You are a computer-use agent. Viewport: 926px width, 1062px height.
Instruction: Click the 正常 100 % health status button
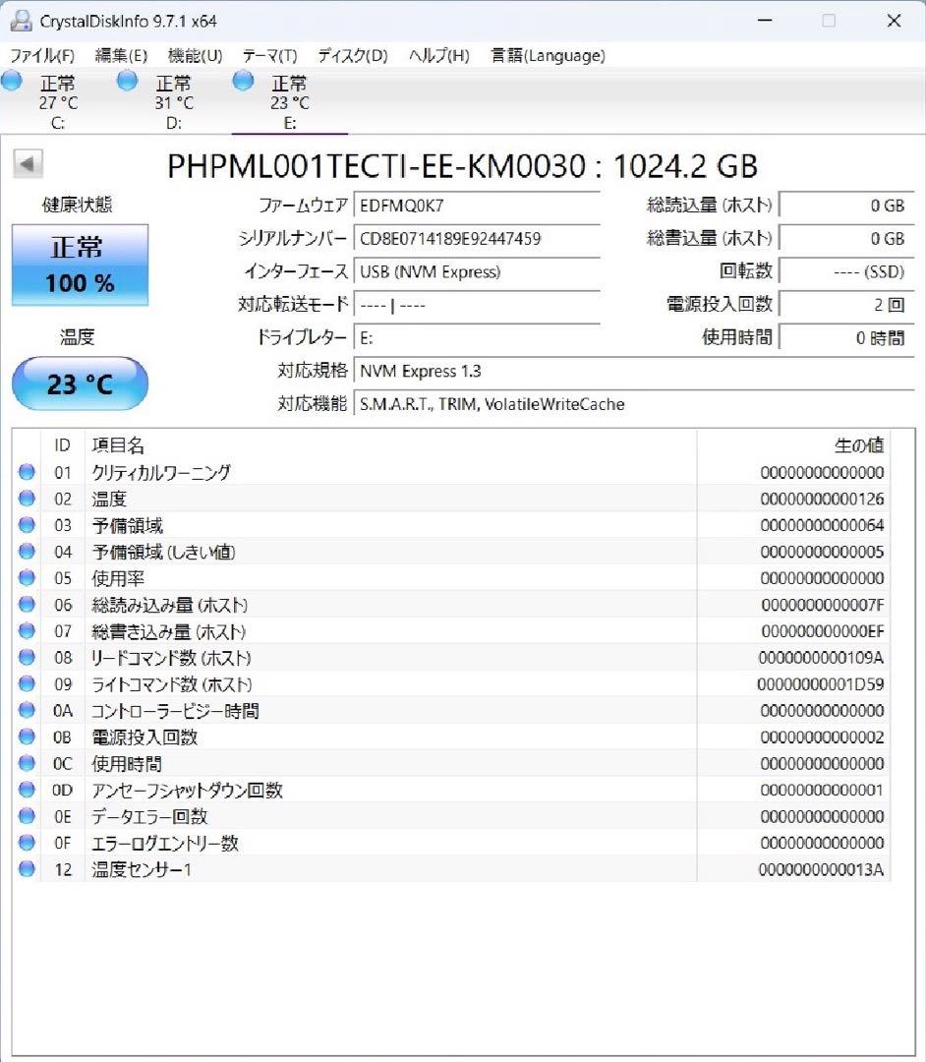[x=80, y=265]
